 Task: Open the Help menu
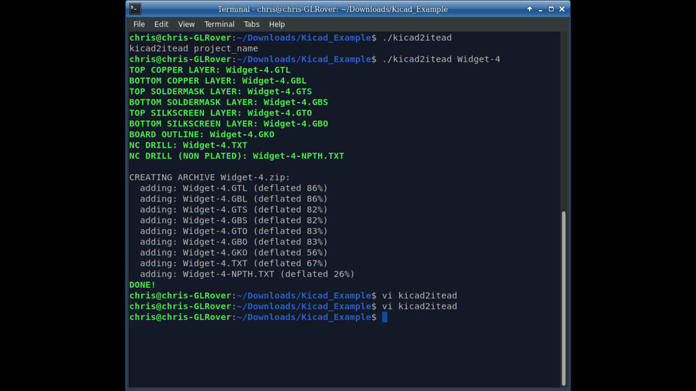pyautogui.click(x=277, y=24)
